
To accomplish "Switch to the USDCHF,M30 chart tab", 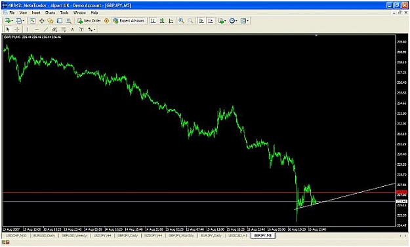I will (x=16, y=236).
